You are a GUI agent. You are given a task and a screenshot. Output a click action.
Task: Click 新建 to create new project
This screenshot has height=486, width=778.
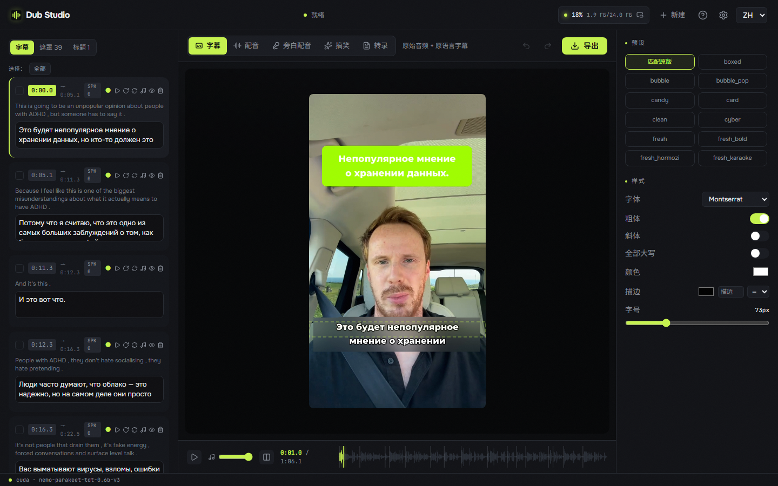point(673,15)
